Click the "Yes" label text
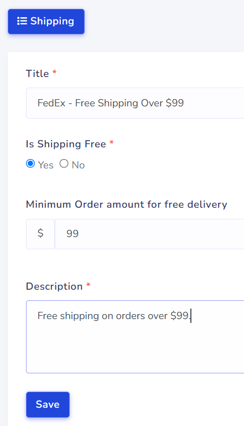This screenshot has height=426, width=244. pos(45,165)
